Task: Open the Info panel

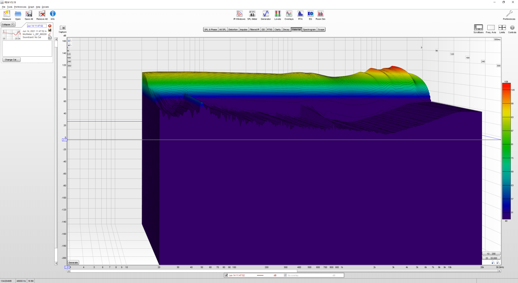Action: [53, 15]
